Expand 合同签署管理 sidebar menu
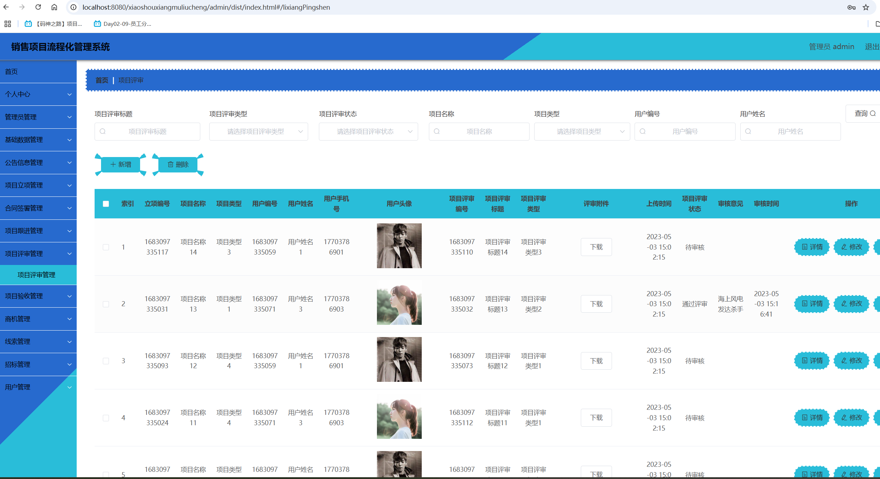This screenshot has width=880, height=479. point(38,208)
